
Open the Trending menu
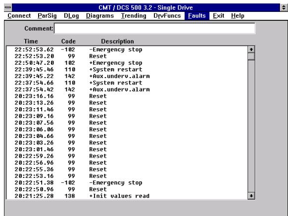134,16
